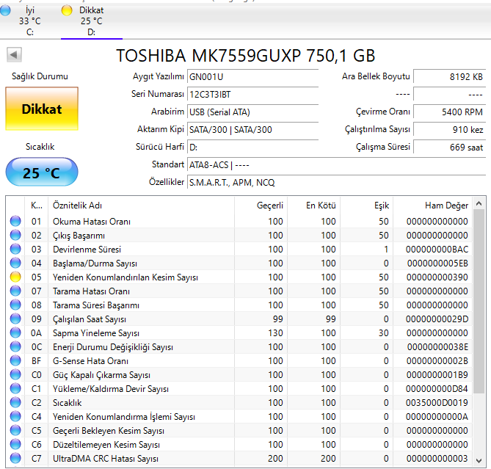This screenshot has height=469, width=491.
Task: Click the blue status icon next to Sıcaklık row
Action: tap(15, 403)
